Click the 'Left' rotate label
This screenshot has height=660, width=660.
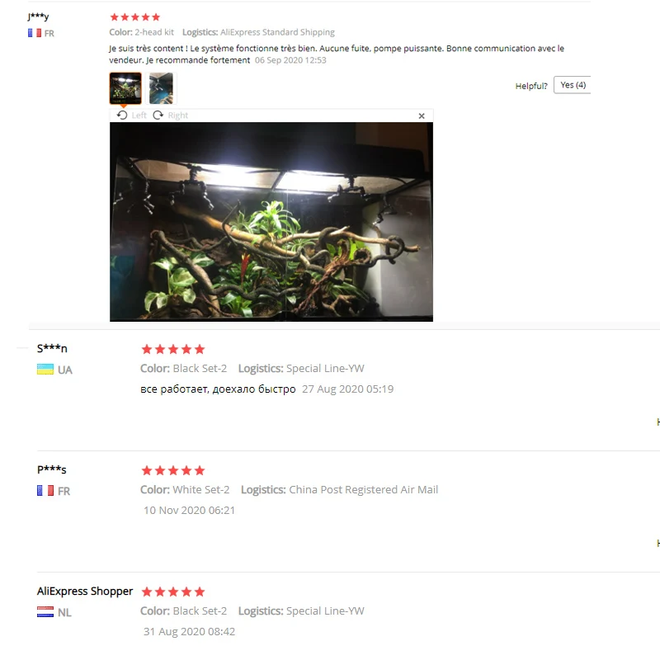[139, 115]
